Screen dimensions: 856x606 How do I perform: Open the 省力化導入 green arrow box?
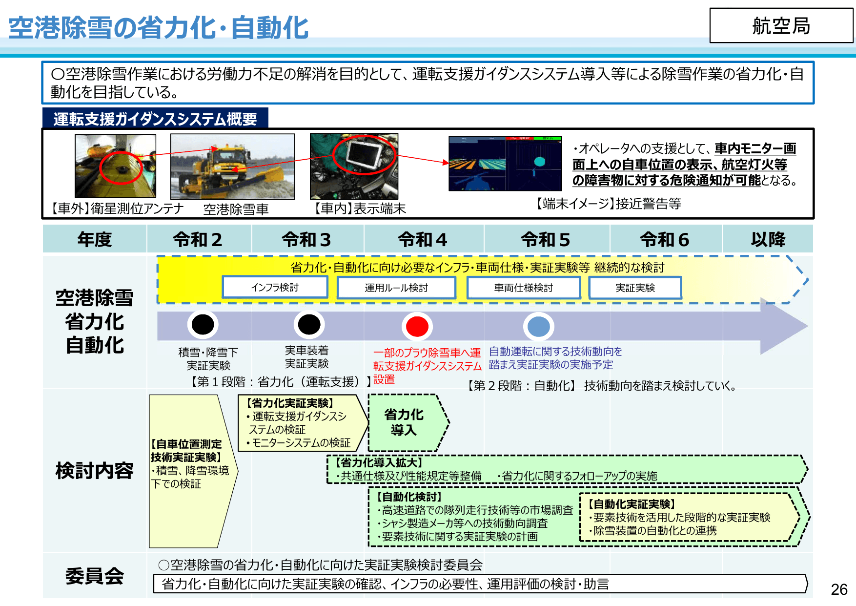pyautogui.click(x=405, y=422)
